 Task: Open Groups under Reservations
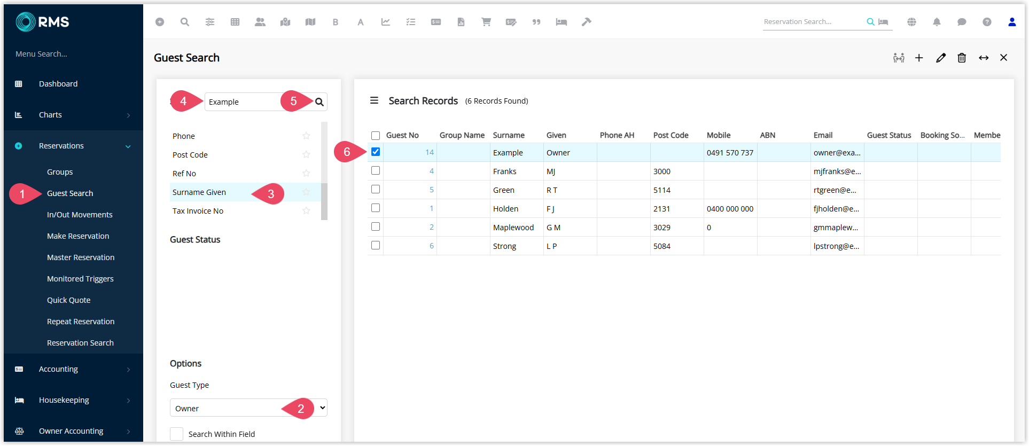[x=60, y=172]
